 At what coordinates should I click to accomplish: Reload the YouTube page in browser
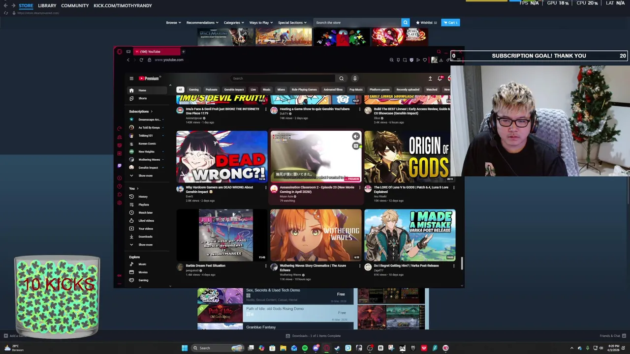point(141,60)
